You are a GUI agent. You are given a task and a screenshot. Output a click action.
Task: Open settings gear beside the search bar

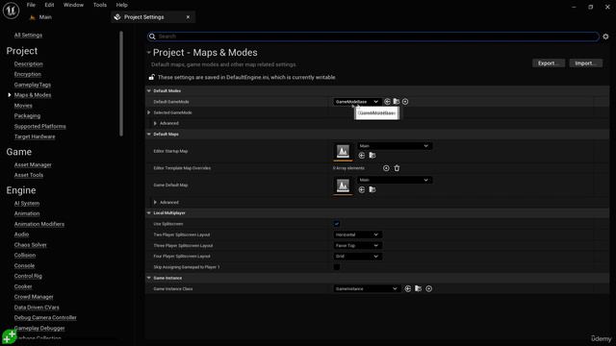[x=605, y=37]
